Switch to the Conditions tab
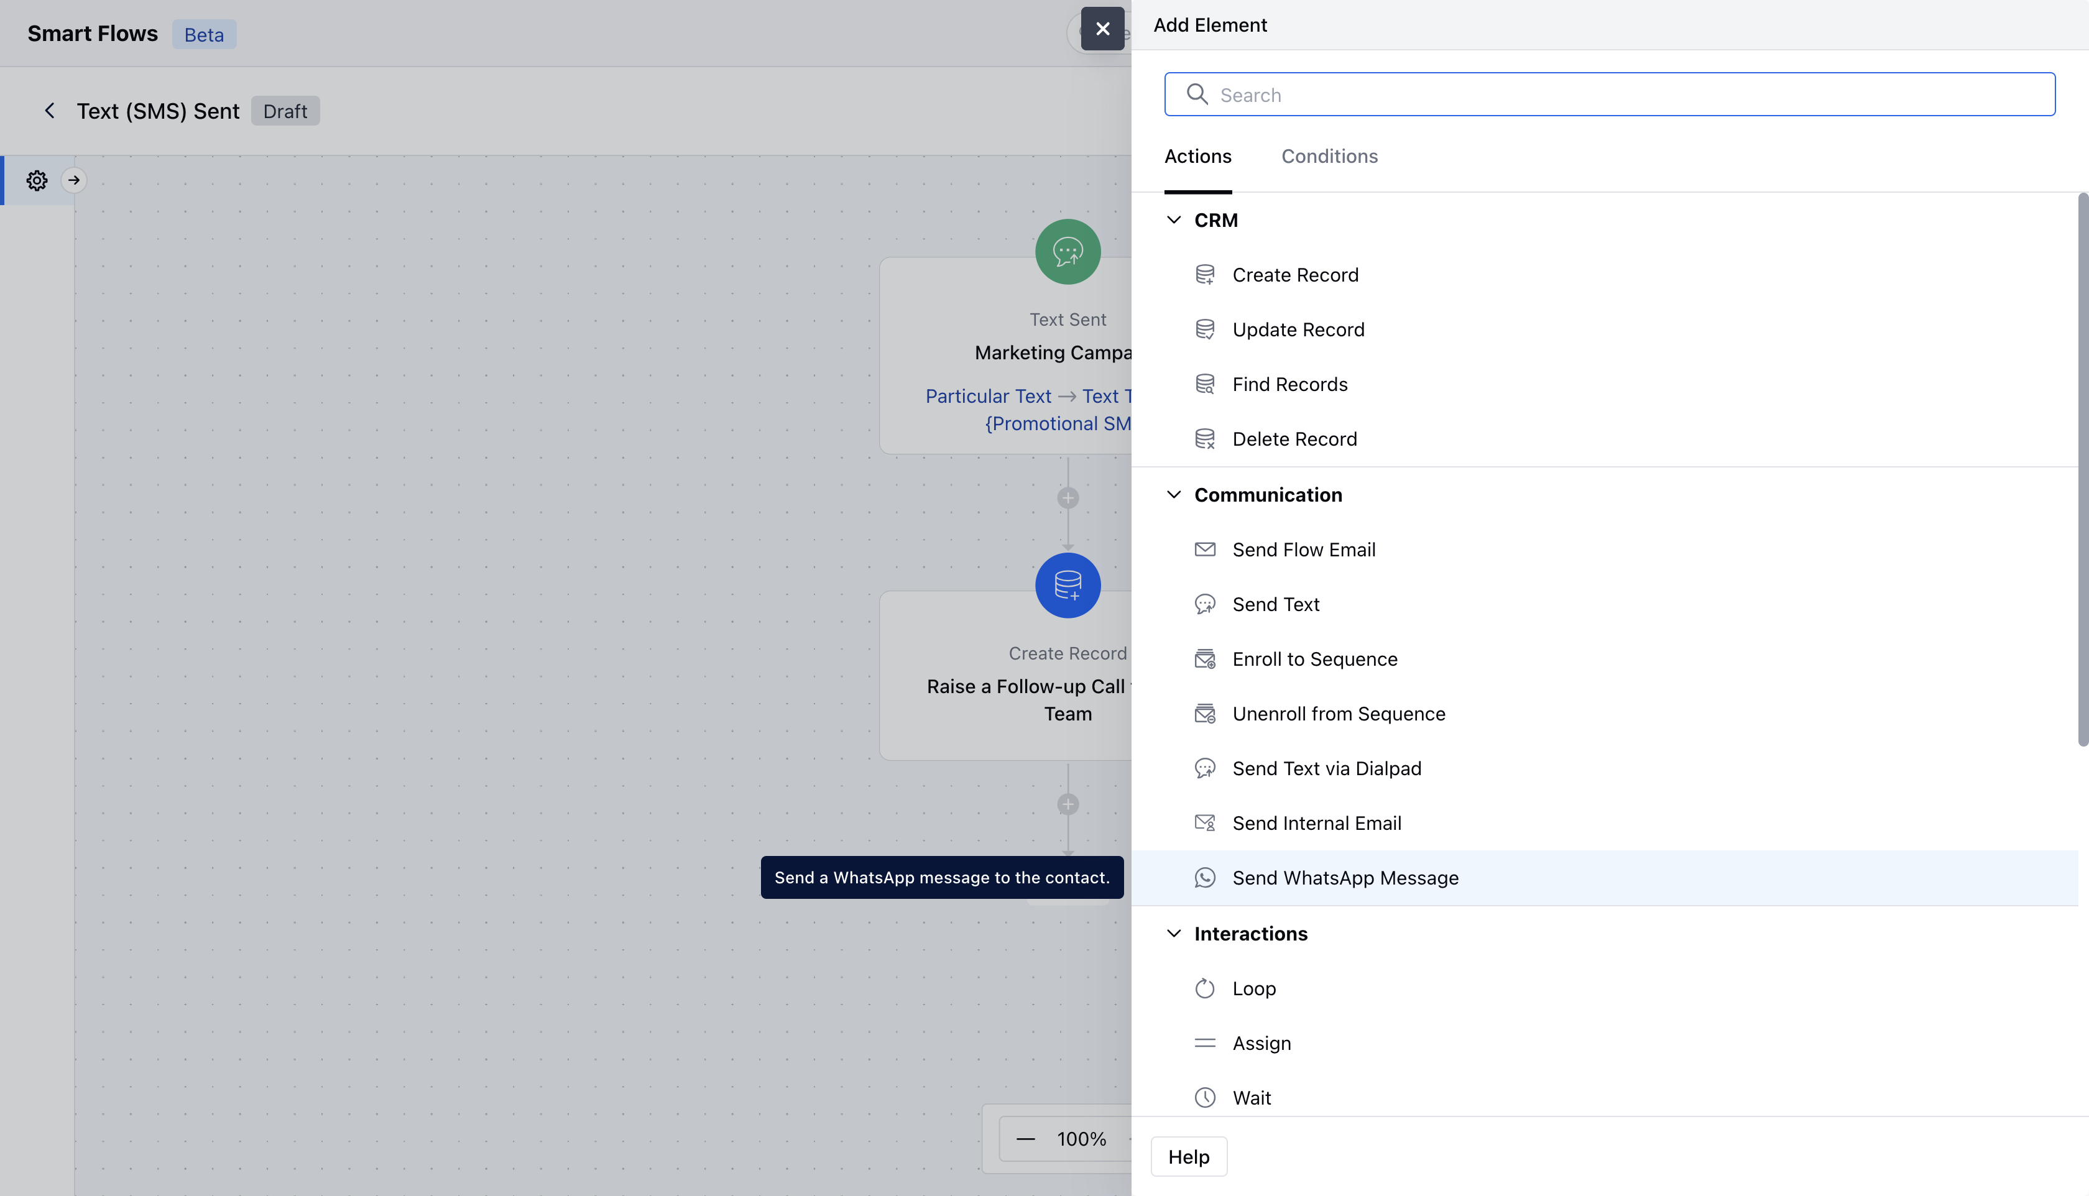Image resolution: width=2089 pixels, height=1196 pixels. 1329,156
